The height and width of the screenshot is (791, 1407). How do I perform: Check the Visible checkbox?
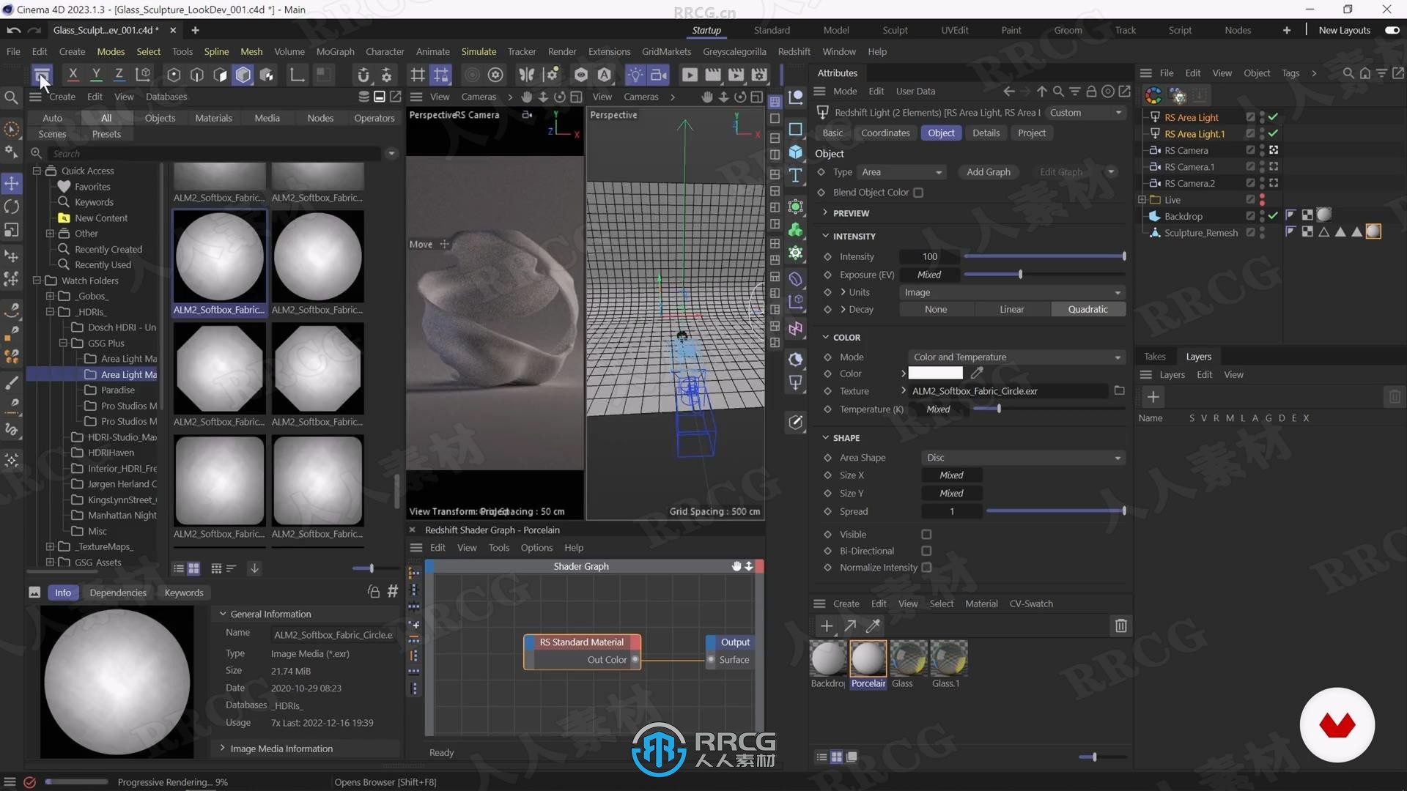[x=926, y=535]
